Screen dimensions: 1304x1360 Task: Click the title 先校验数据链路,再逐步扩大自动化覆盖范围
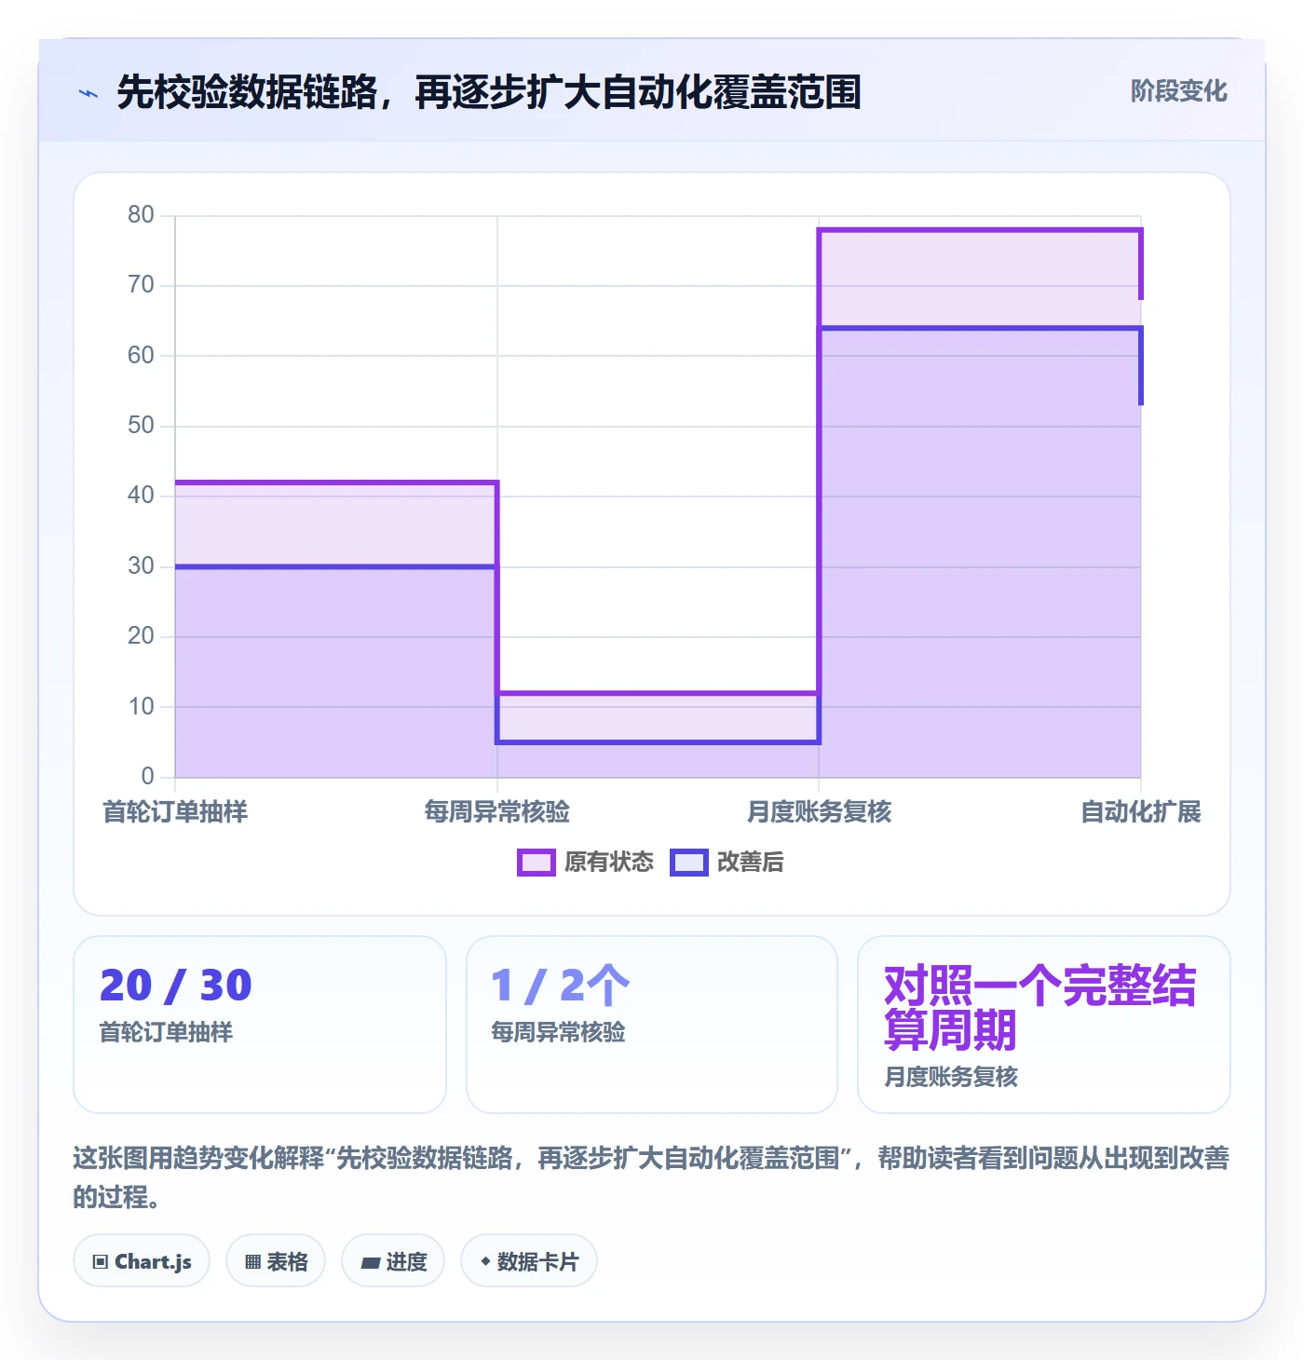pyautogui.click(x=489, y=92)
